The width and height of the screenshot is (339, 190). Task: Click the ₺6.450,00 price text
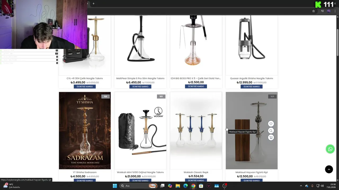click(133, 83)
